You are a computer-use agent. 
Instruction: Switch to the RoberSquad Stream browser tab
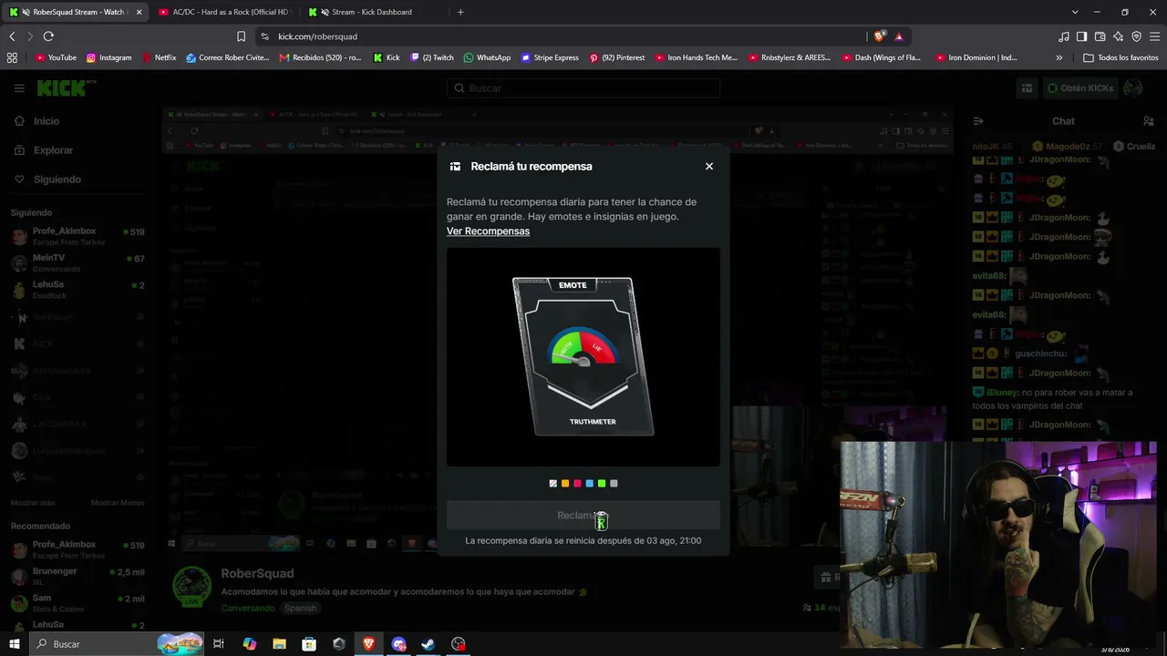click(x=75, y=12)
